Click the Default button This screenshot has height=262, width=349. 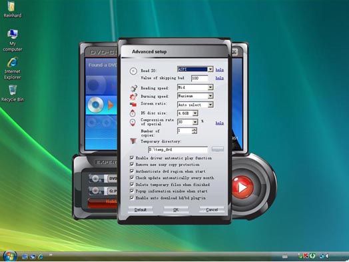pyautogui.click(x=141, y=209)
